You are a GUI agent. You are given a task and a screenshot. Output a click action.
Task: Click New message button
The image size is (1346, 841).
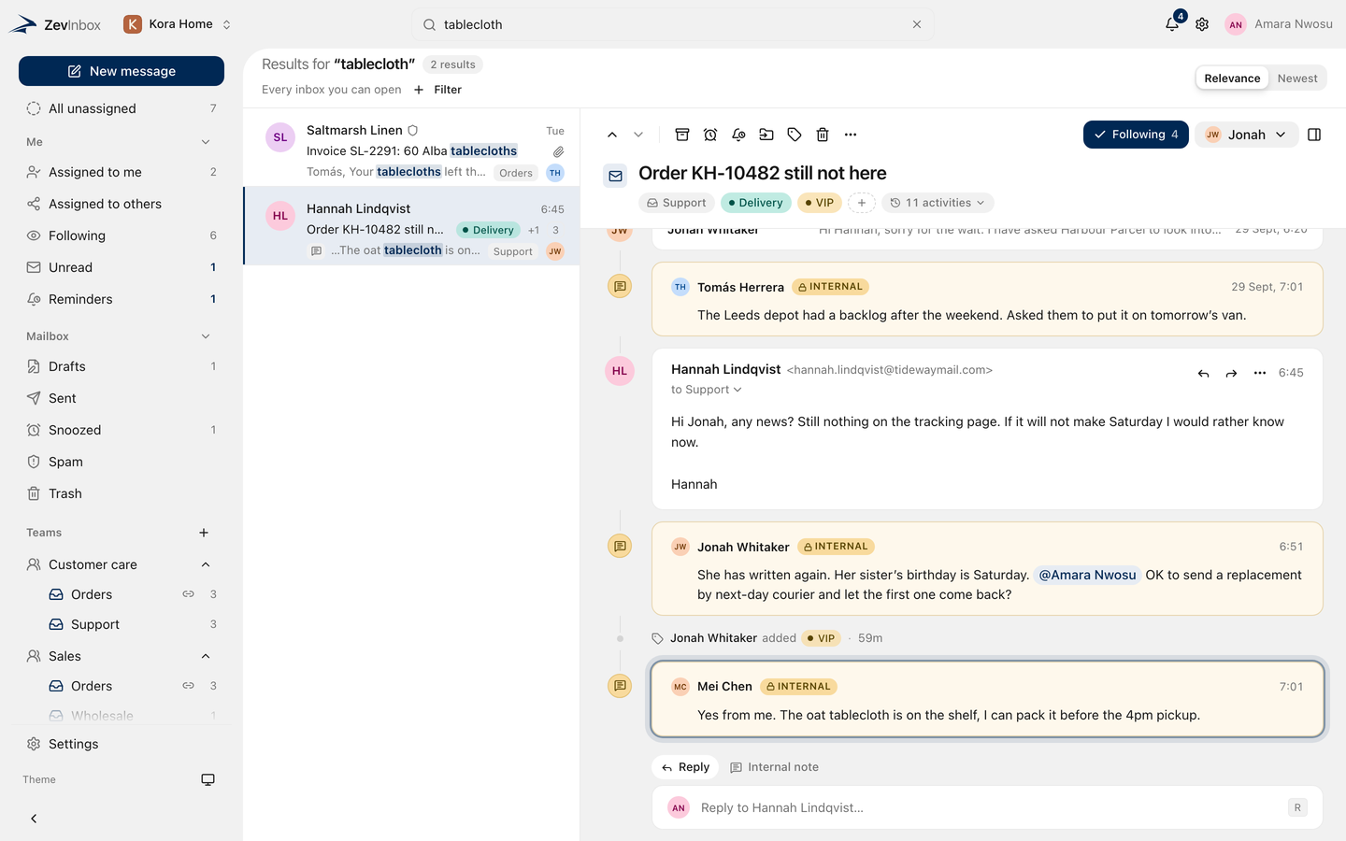(122, 71)
